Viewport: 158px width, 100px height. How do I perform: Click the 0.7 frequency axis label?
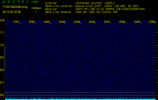(2, 82)
